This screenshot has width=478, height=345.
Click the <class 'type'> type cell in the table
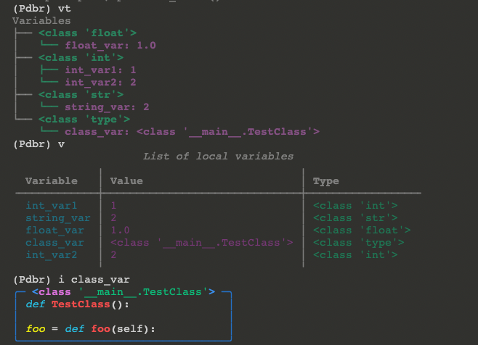359,243
